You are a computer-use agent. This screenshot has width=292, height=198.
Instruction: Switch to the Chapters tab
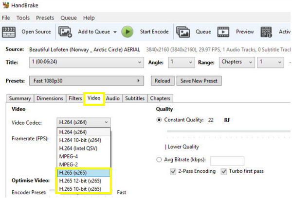[160, 98]
